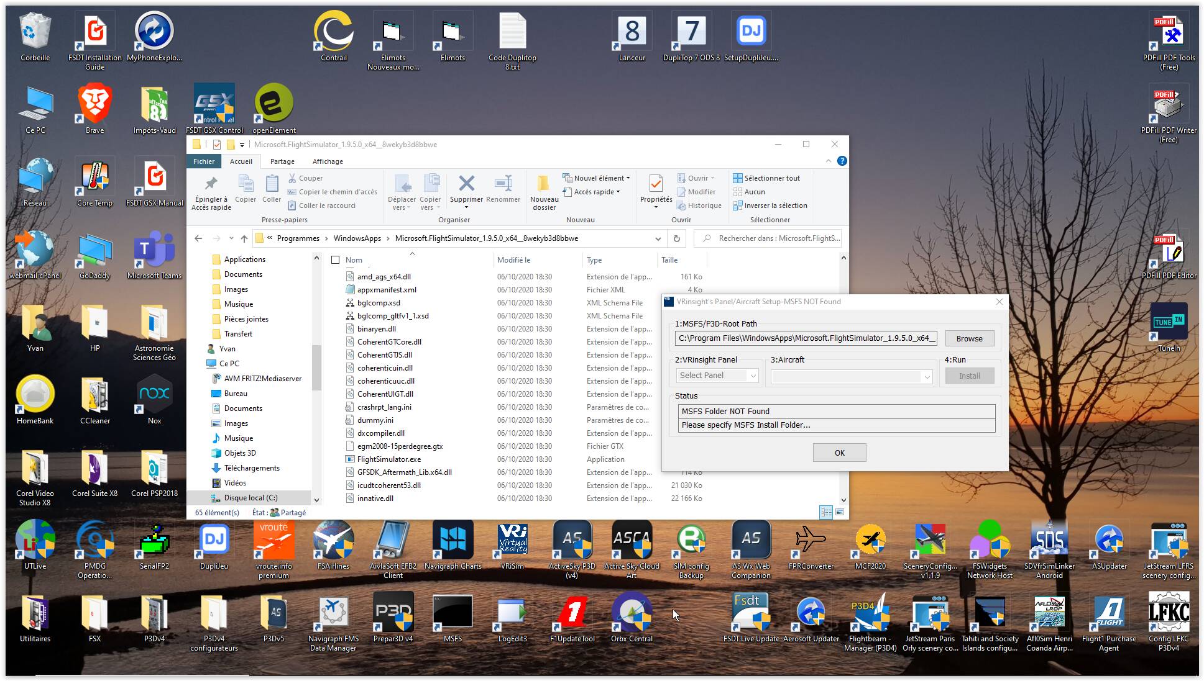Toggle select-all checkbox in Nom column header

point(336,260)
